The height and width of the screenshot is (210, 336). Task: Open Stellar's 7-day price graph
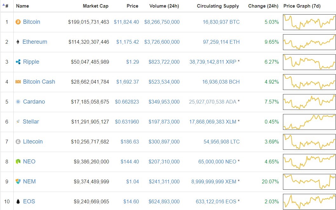[x=309, y=122]
